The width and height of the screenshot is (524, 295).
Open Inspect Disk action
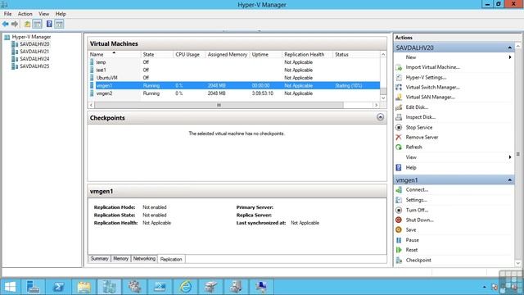pyautogui.click(x=420, y=117)
